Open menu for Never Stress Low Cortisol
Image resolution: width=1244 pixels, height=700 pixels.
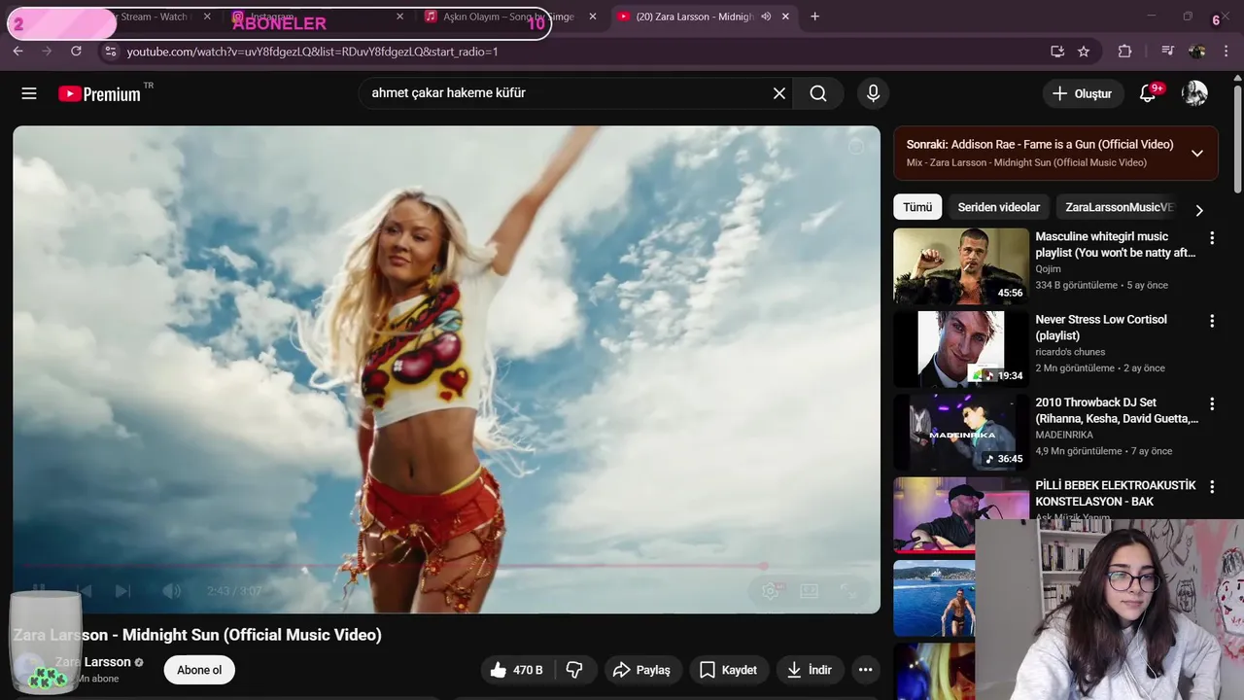tap(1212, 321)
